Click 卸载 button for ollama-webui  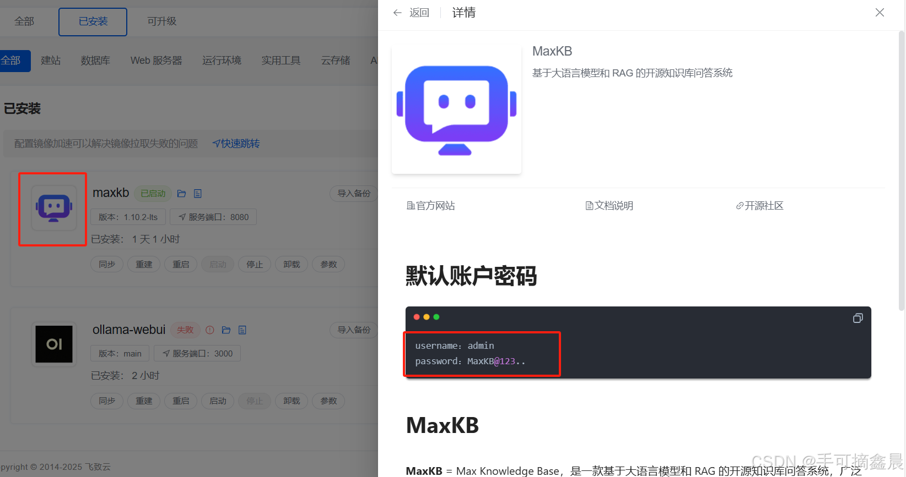[x=292, y=401]
